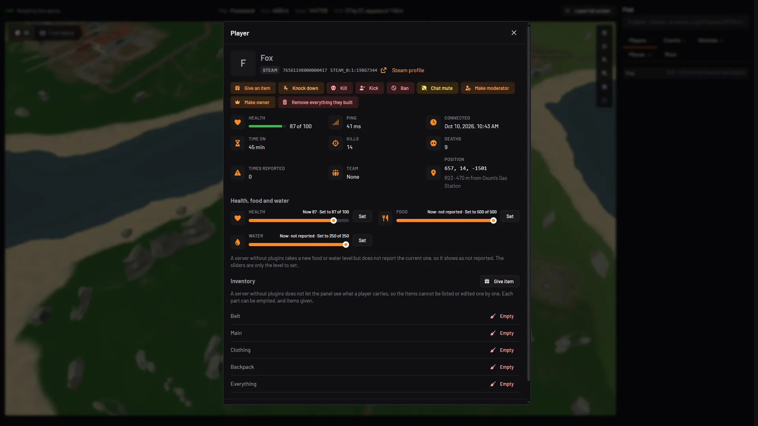758x426 pixels.
Task: Open the Steam profile link
Action: click(x=408, y=70)
